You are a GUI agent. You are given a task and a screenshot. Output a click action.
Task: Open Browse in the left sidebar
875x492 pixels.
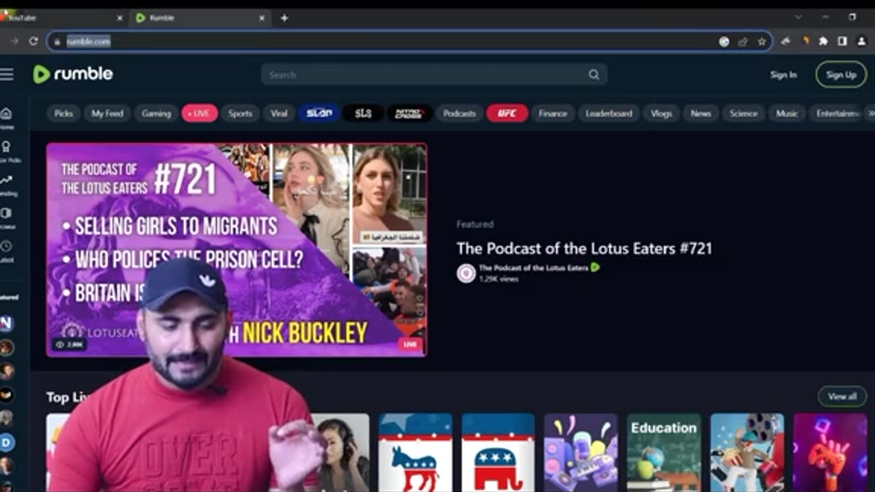click(x=7, y=218)
